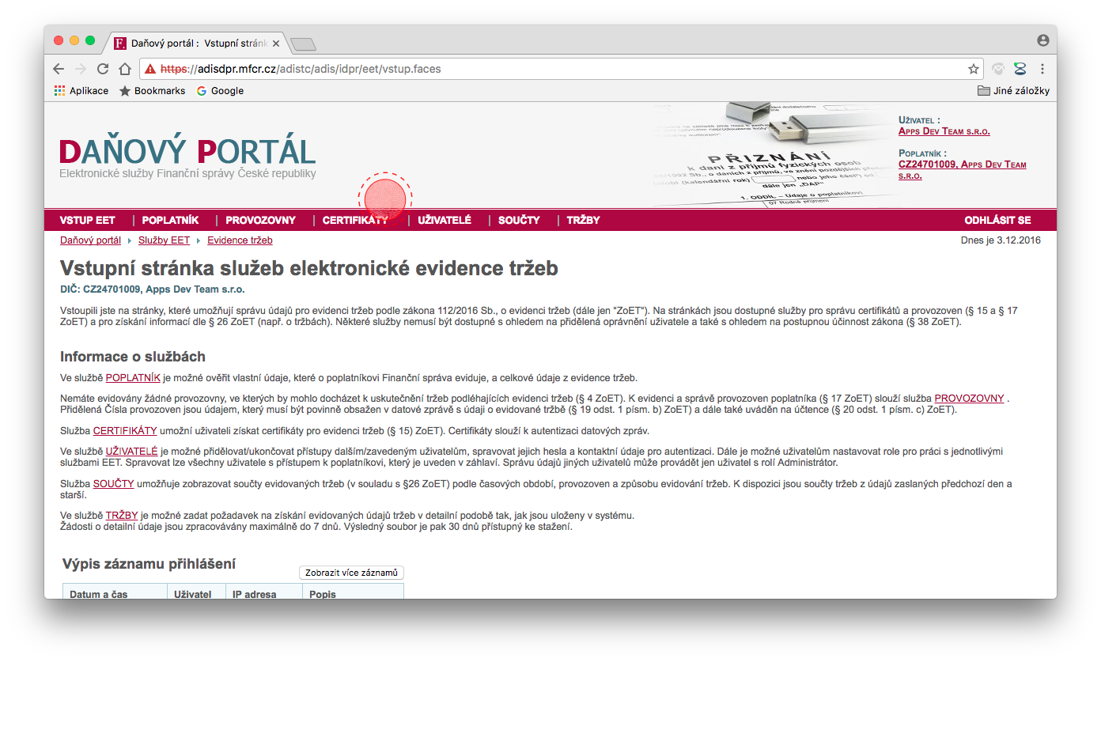This screenshot has height=734, width=1101.
Task: Click the date text Dnes je 3.12.2016
Action: 1001,240
